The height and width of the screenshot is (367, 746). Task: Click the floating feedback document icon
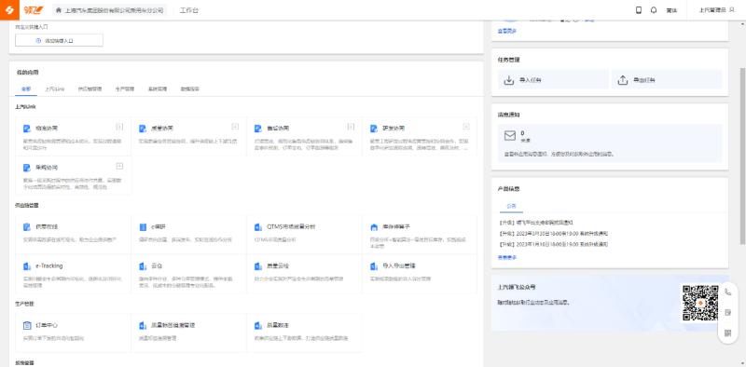click(x=727, y=312)
